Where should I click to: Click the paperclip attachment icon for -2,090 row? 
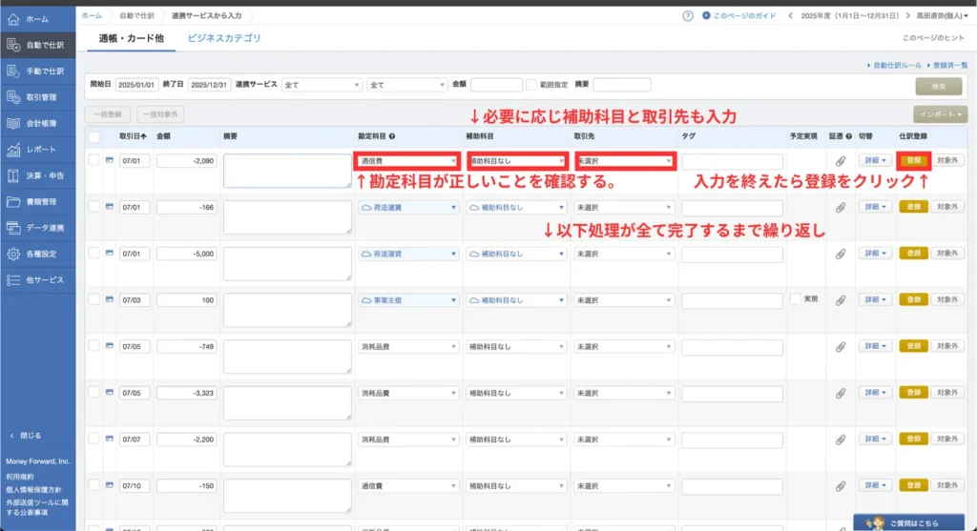click(841, 161)
